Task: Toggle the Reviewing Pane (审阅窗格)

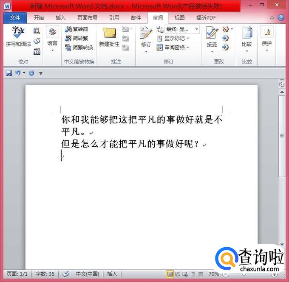Action: point(173,47)
